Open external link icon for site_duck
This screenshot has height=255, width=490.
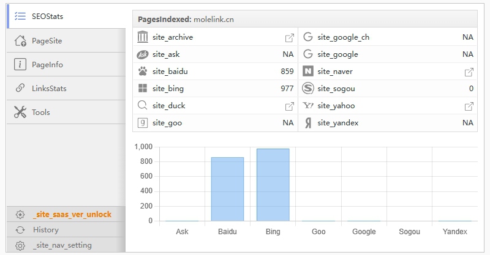(x=289, y=106)
